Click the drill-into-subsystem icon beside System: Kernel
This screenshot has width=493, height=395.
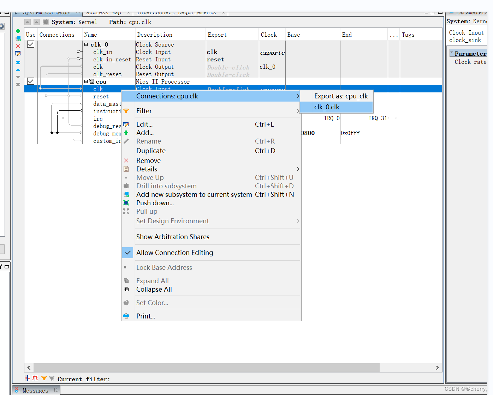coord(46,22)
